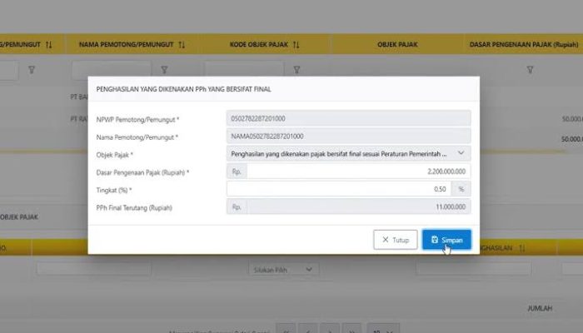Image resolution: width=583 pixels, height=333 pixels.
Task: Close the dialog with the Tutup button
Action: tap(396, 240)
